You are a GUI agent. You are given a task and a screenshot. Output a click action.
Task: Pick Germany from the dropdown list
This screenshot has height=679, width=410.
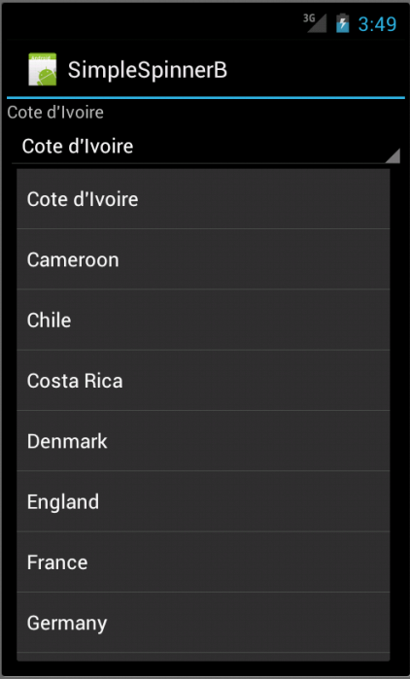coord(203,623)
